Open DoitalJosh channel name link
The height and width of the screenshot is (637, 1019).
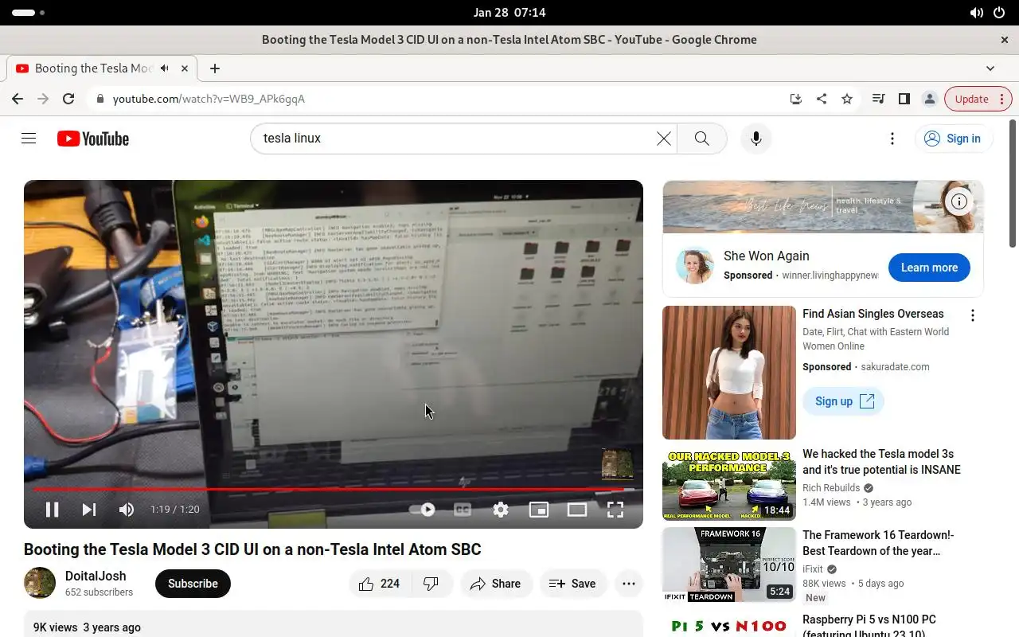tap(96, 576)
